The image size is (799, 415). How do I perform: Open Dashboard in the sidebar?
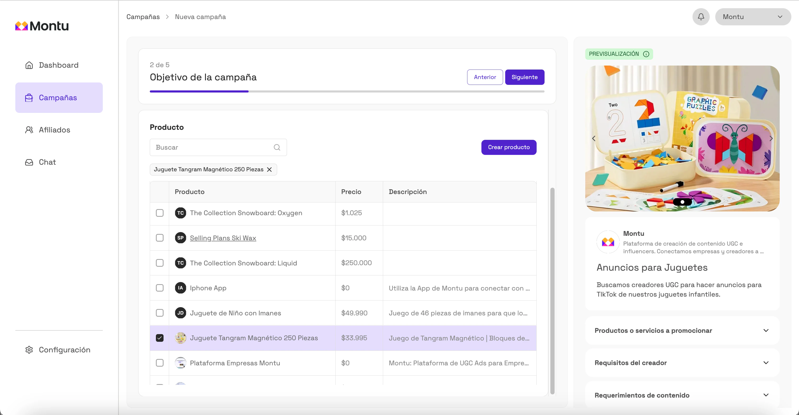tap(59, 65)
